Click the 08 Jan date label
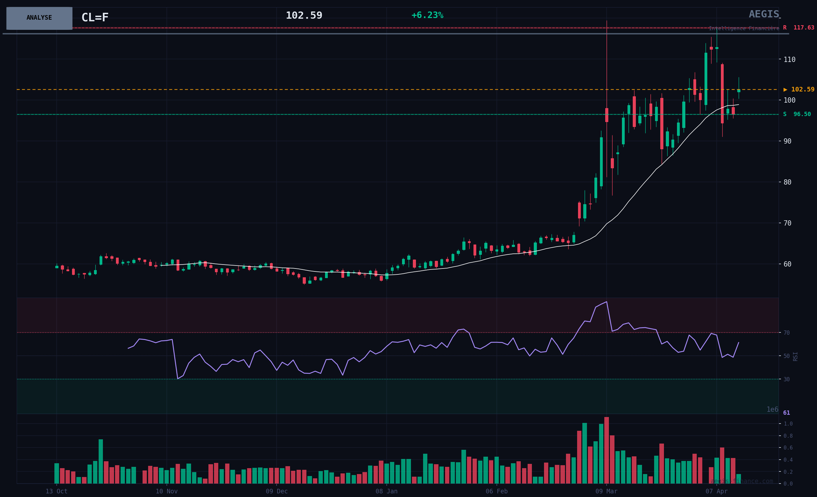The height and width of the screenshot is (497, 817). pyautogui.click(x=386, y=491)
